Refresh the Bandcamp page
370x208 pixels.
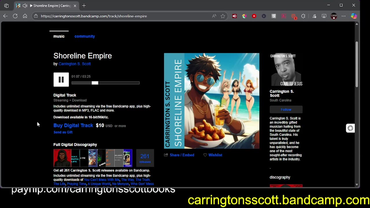(x=15, y=16)
